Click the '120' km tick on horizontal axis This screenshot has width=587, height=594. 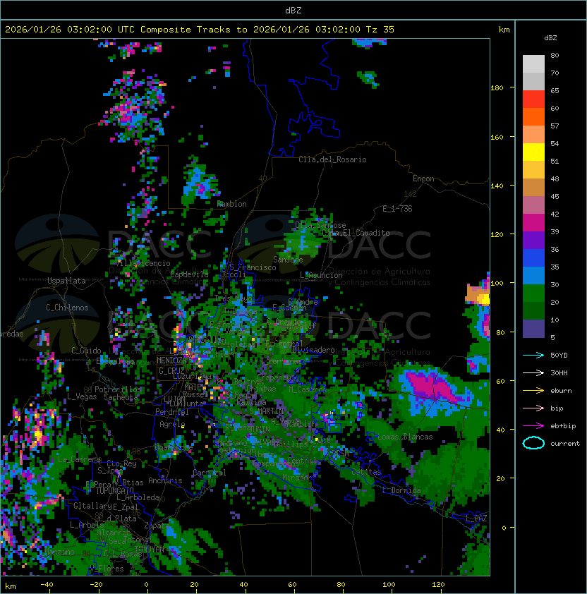pyautogui.click(x=438, y=584)
